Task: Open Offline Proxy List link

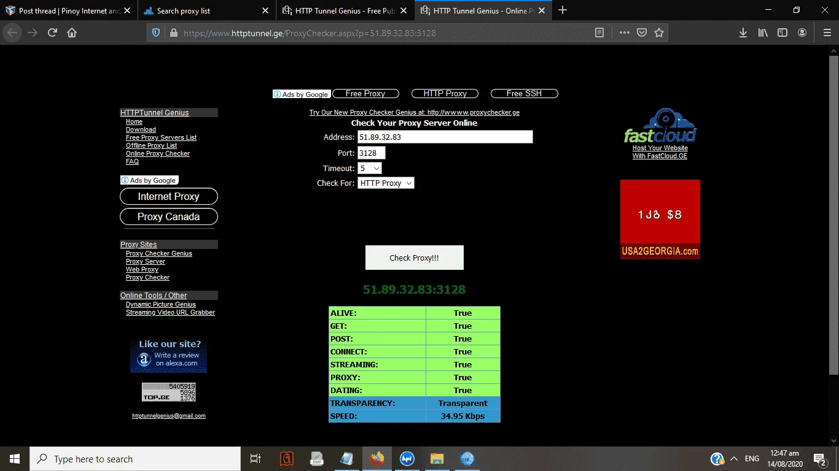Action: (151, 146)
